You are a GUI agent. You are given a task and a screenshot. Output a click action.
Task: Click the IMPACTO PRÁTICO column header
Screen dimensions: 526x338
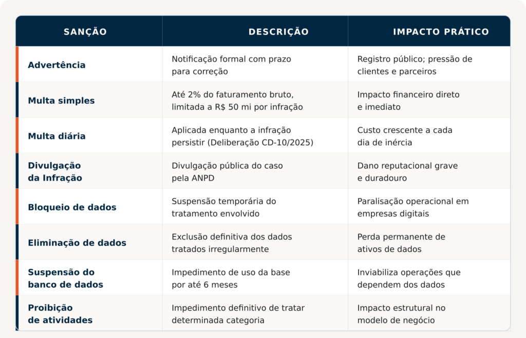tap(441, 32)
